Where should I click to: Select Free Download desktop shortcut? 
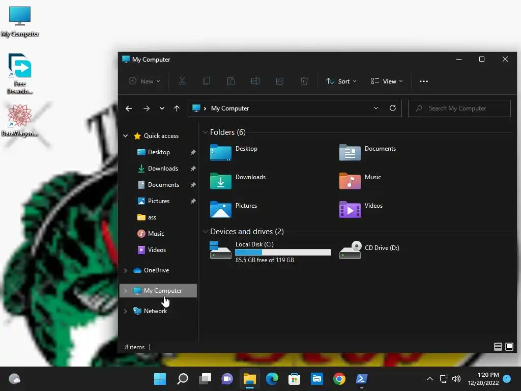tap(20, 73)
